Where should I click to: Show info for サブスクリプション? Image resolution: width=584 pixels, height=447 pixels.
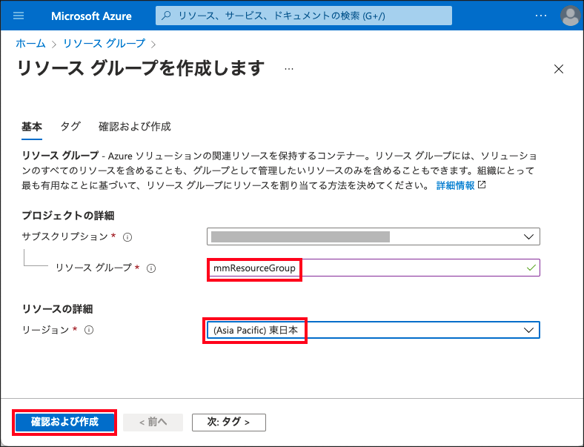pos(127,237)
